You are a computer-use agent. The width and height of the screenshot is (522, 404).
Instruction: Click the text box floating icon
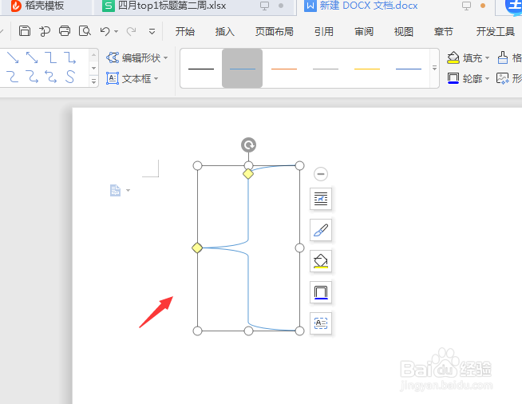point(321,323)
